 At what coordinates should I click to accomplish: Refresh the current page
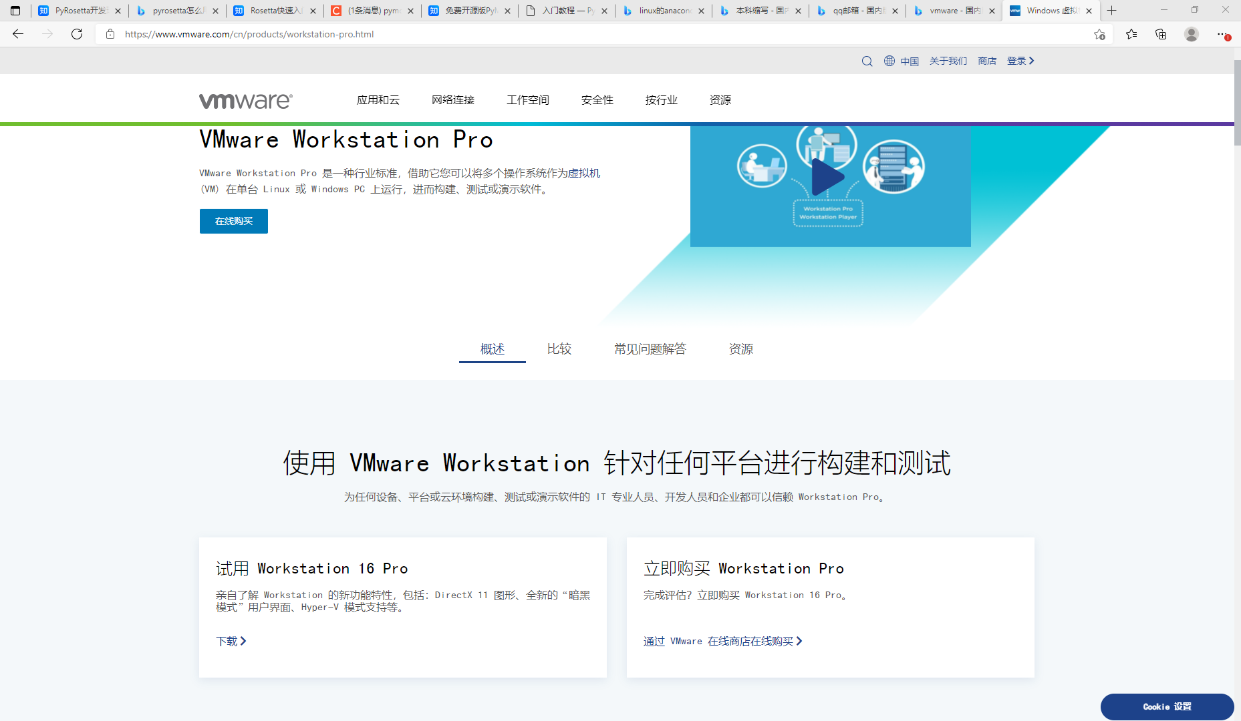[x=76, y=34]
